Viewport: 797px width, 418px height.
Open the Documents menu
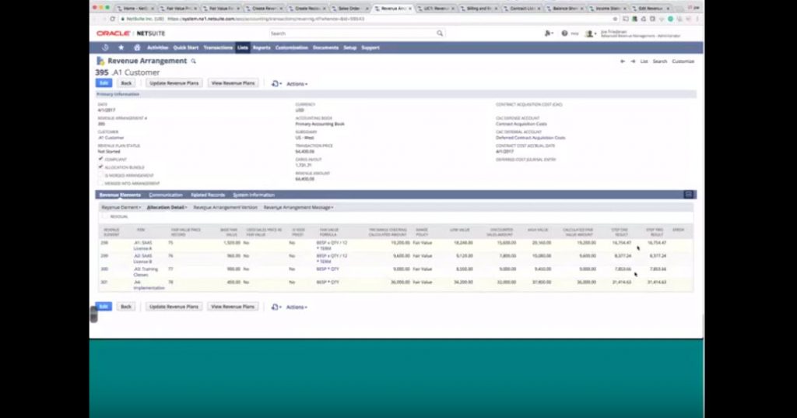click(326, 47)
